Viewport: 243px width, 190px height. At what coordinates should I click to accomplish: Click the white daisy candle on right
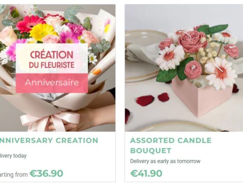(x=219, y=73)
